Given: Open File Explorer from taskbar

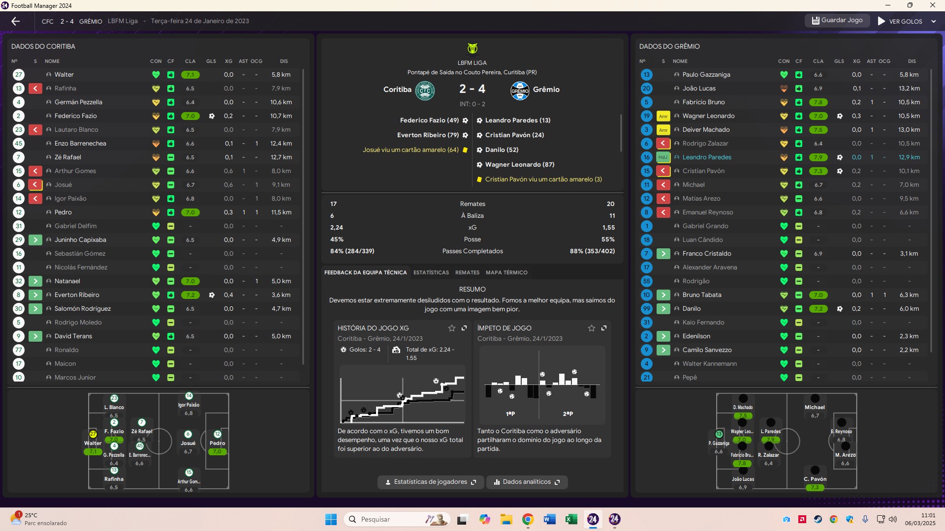Looking at the screenshot, I should pyautogui.click(x=506, y=519).
